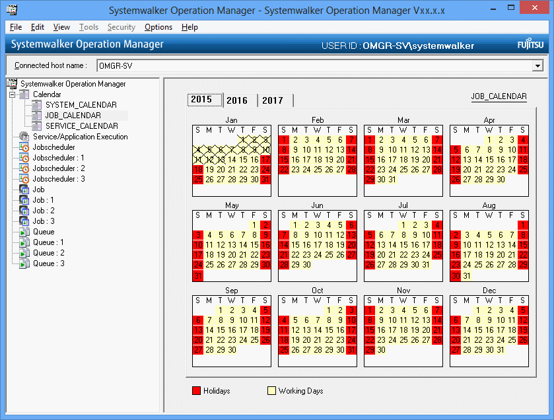Click the SERVICE_CALENDAR calendar icon
This screenshot has height=420, width=554.
tap(36, 126)
